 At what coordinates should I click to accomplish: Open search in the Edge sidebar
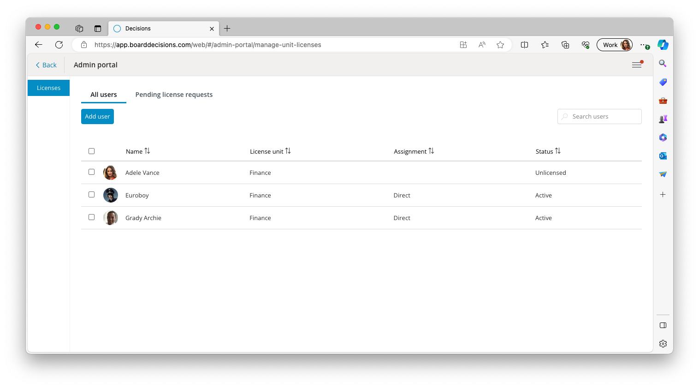663,63
